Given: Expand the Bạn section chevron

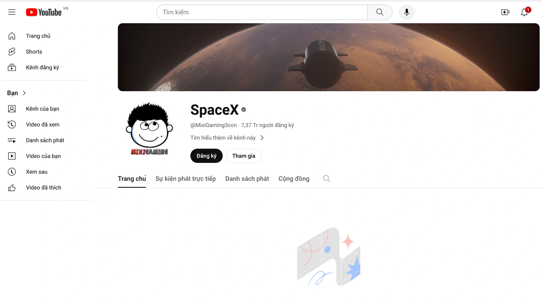Looking at the screenshot, I should (x=24, y=93).
